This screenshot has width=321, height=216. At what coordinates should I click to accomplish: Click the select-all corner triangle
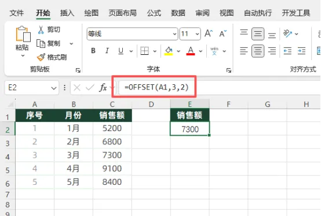pyautogui.click(x=10, y=105)
